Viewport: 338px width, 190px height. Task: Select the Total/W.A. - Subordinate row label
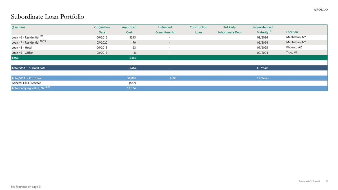(28, 68)
